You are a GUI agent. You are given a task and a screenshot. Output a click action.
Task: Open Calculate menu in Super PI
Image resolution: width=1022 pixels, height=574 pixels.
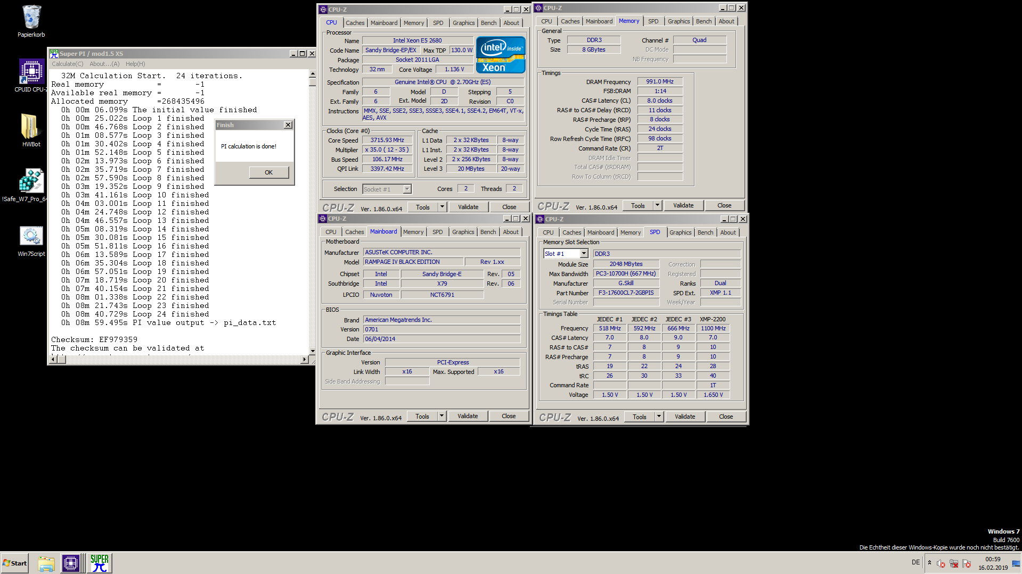click(67, 64)
